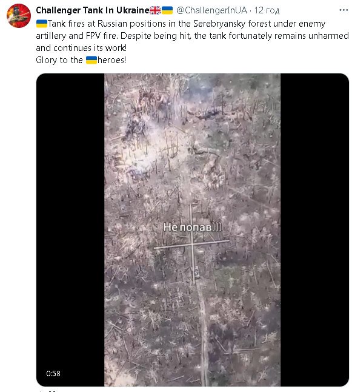Click the tank visible below the crosshair

coord(197,272)
